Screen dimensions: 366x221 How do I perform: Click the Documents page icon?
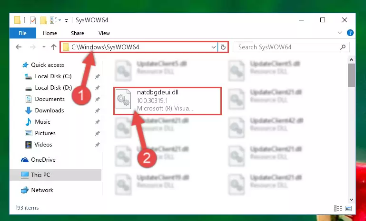click(x=29, y=99)
